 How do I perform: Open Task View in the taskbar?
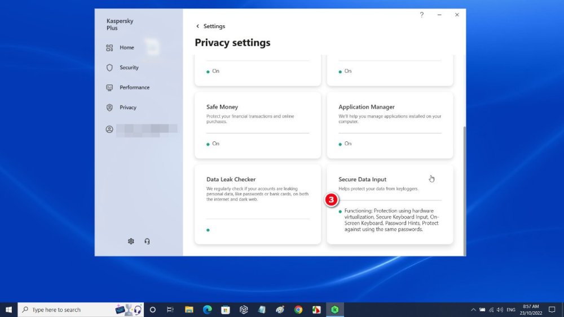click(170, 310)
